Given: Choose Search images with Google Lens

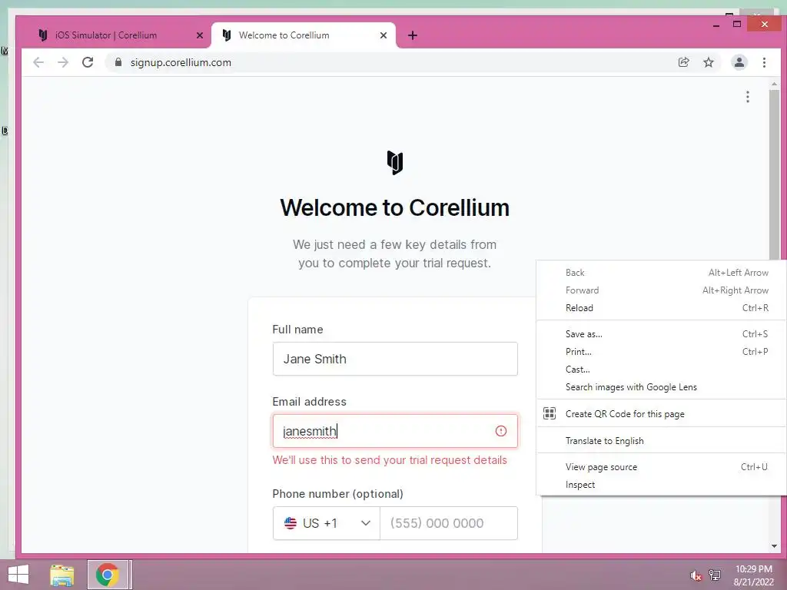Looking at the screenshot, I should pyautogui.click(x=661, y=387).
